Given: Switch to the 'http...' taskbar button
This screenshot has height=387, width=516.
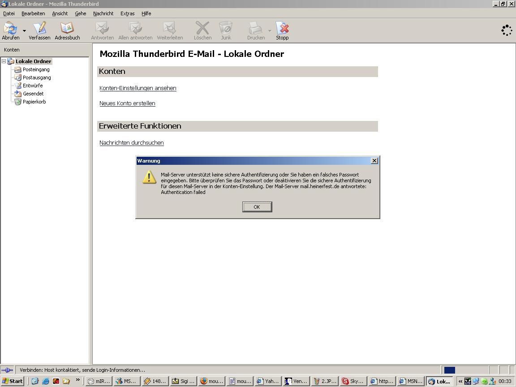Looking at the screenshot, I should 382,381.
